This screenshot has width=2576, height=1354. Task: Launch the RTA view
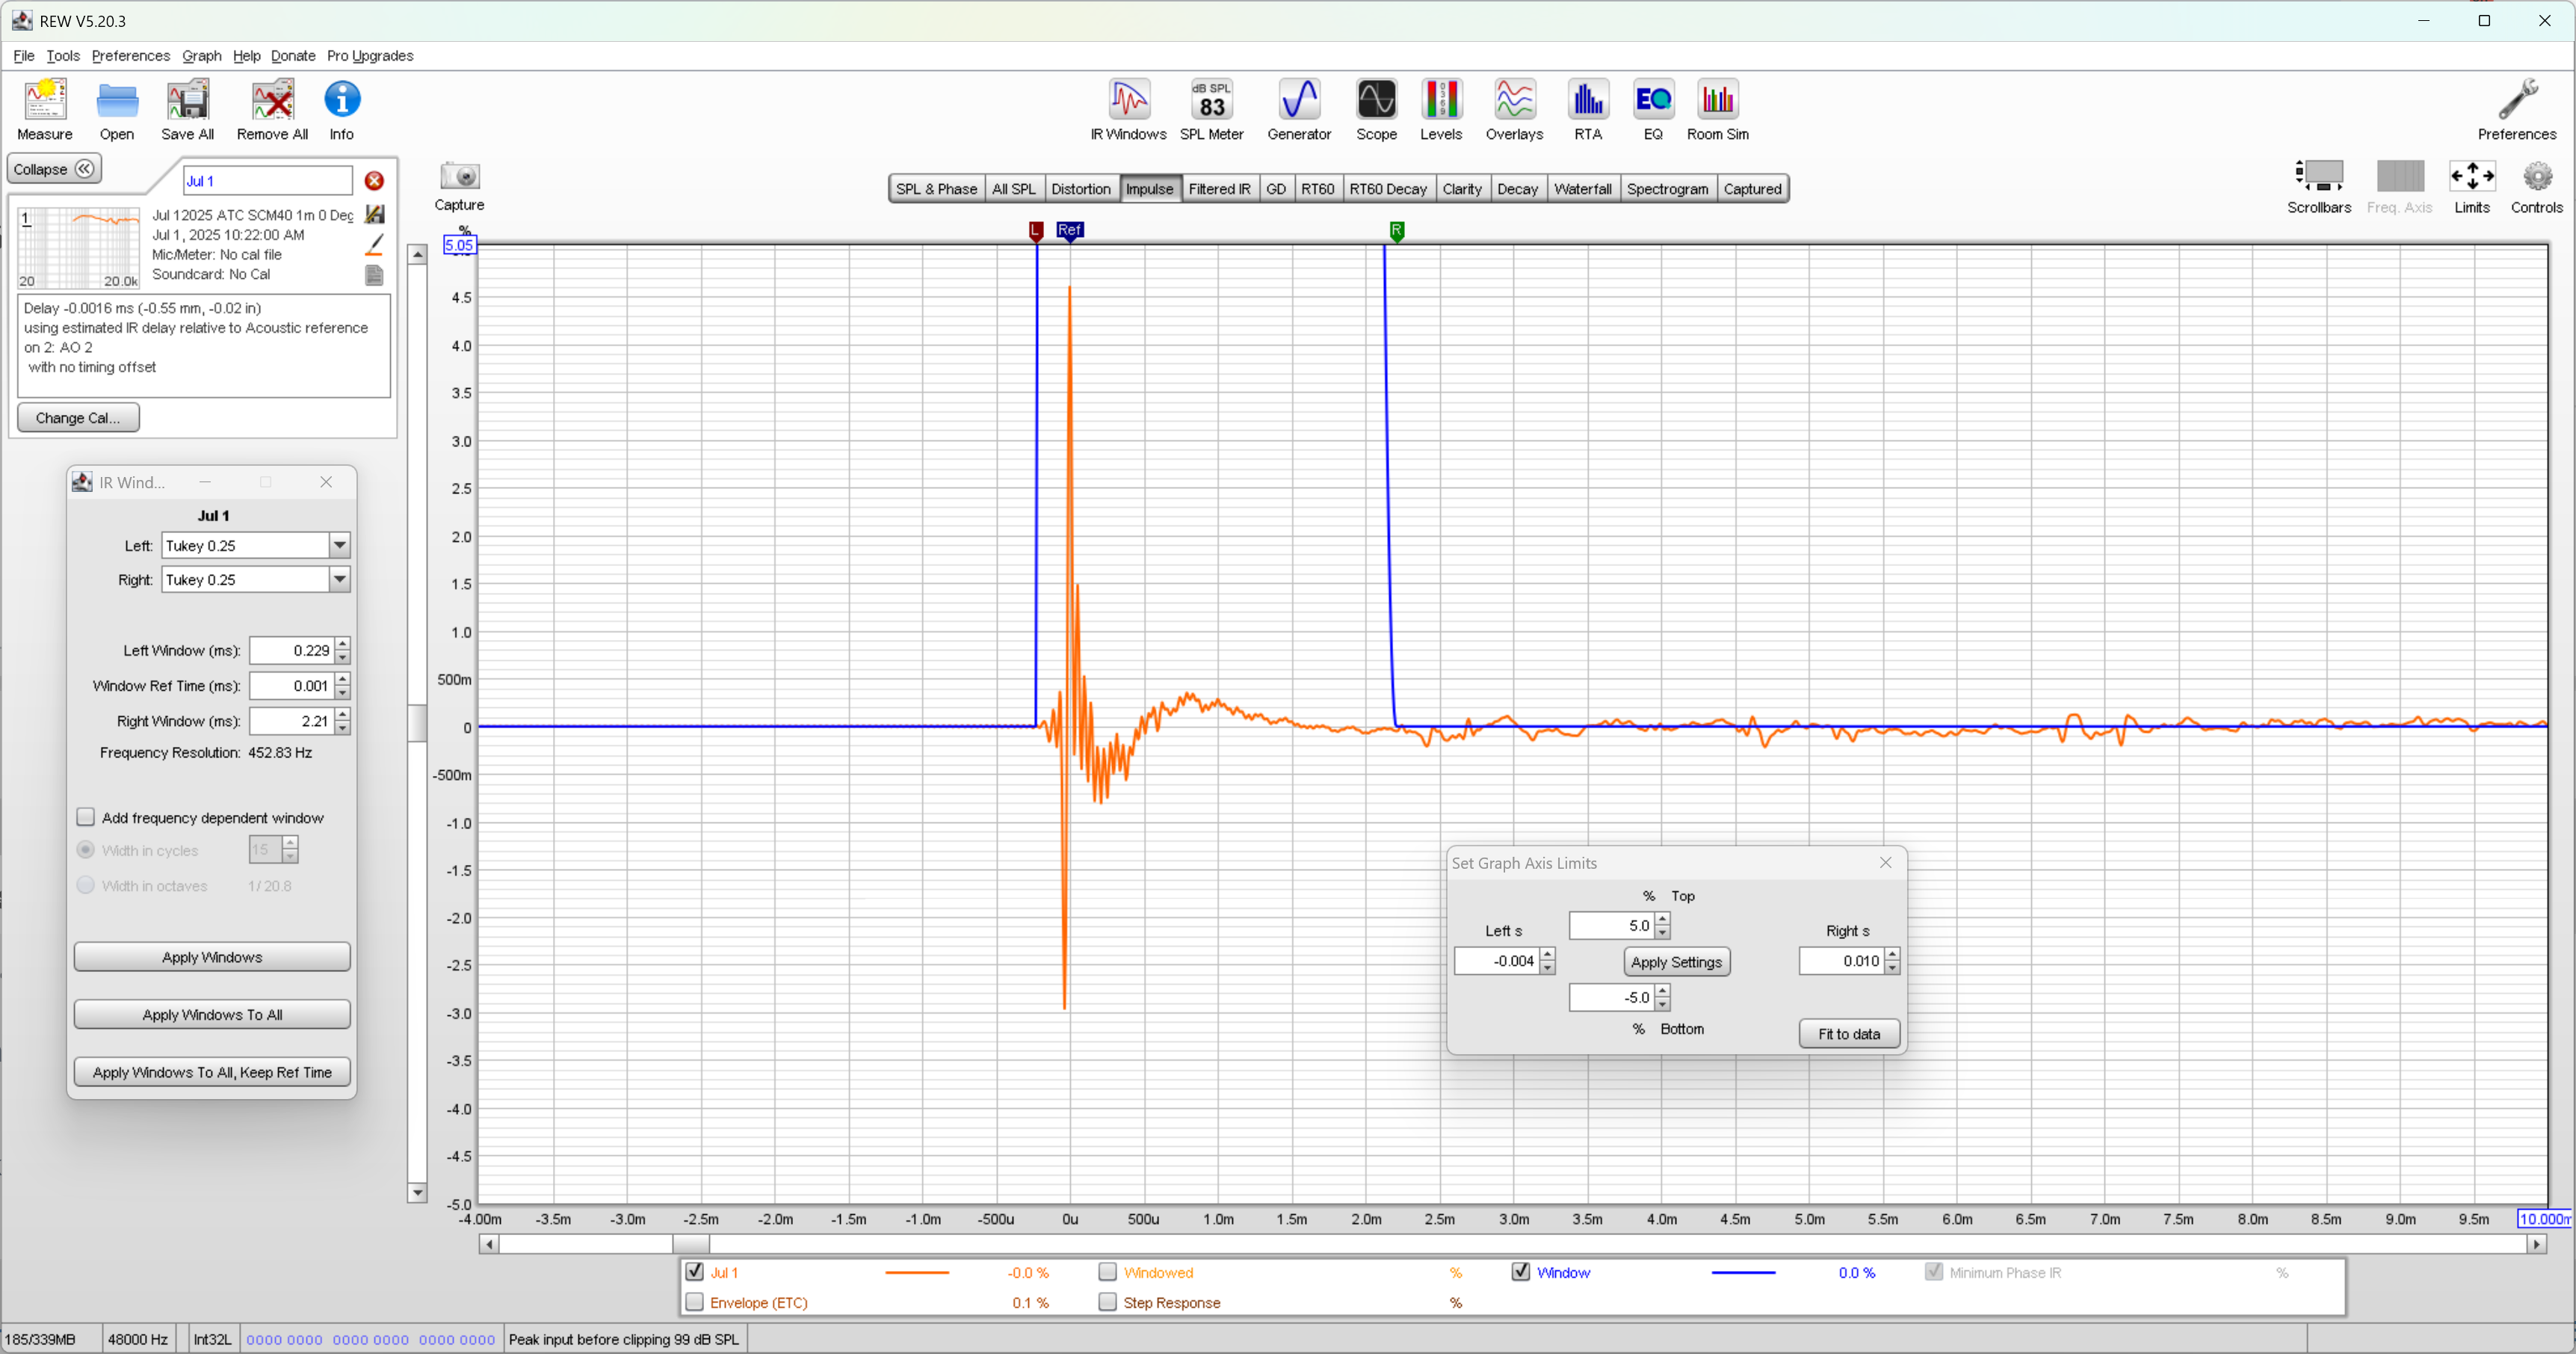pyautogui.click(x=1587, y=108)
